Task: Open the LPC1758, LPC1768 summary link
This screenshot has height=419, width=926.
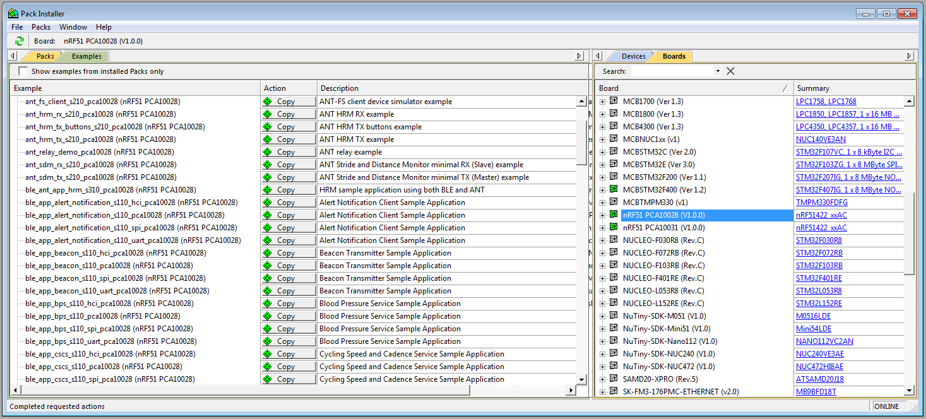Action: coord(826,102)
